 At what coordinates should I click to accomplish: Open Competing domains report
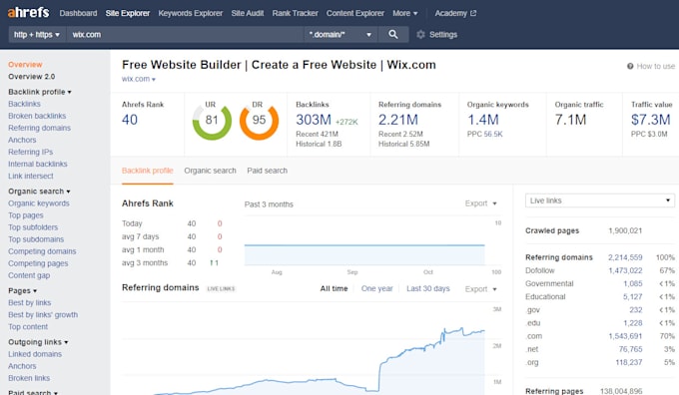pos(42,251)
